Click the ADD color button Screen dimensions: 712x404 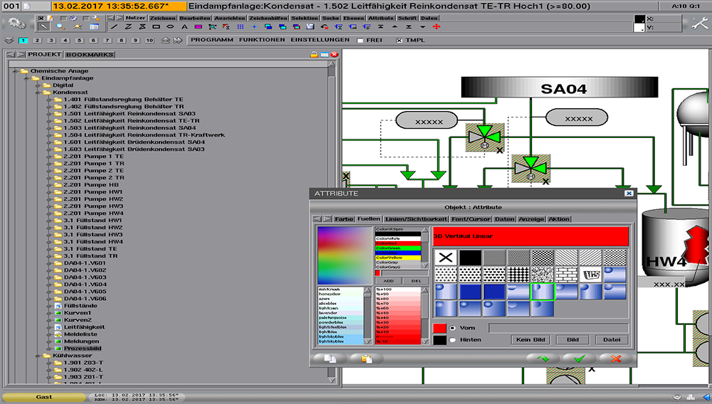click(388, 281)
